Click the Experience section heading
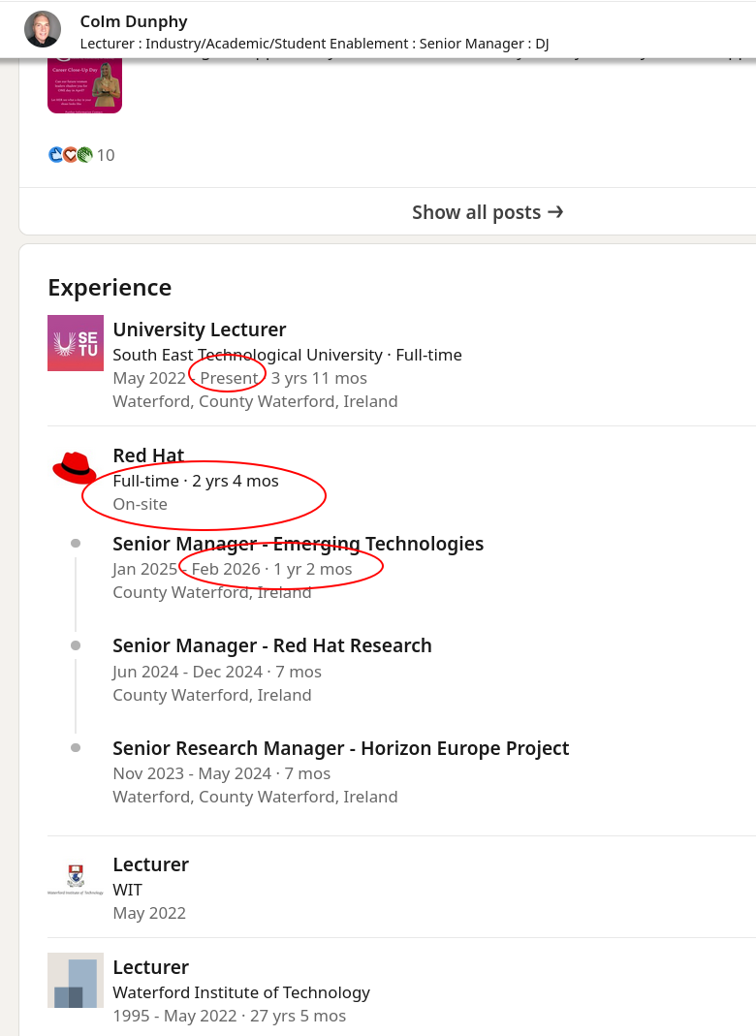Image resolution: width=756 pixels, height=1036 pixels. 110,288
